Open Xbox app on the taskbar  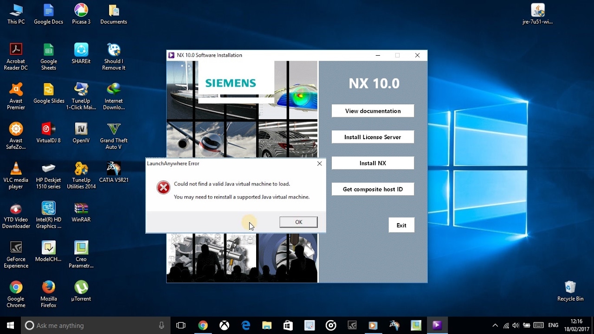click(224, 326)
